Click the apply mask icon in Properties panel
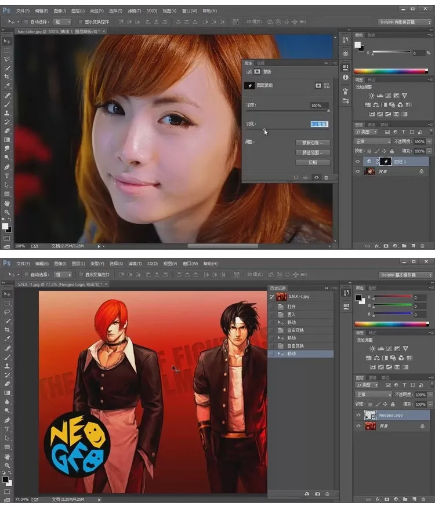 (x=306, y=177)
